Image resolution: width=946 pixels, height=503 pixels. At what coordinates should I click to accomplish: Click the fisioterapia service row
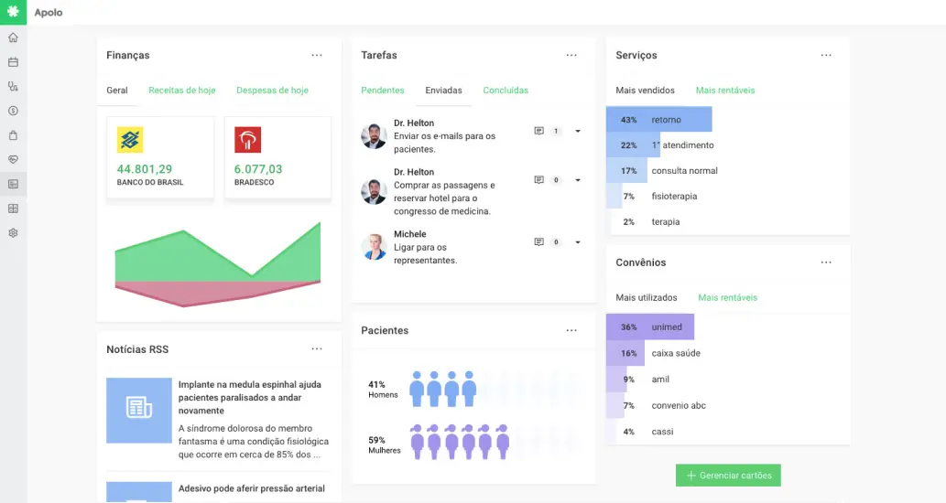[x=728, y=197]
